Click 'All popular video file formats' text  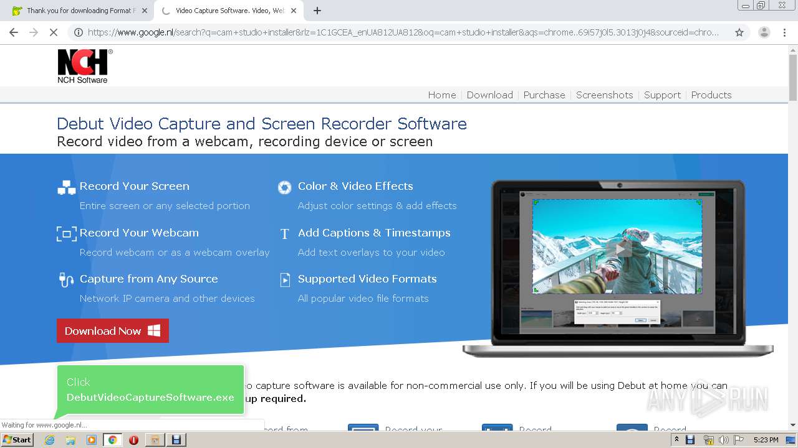coord(363,299)
